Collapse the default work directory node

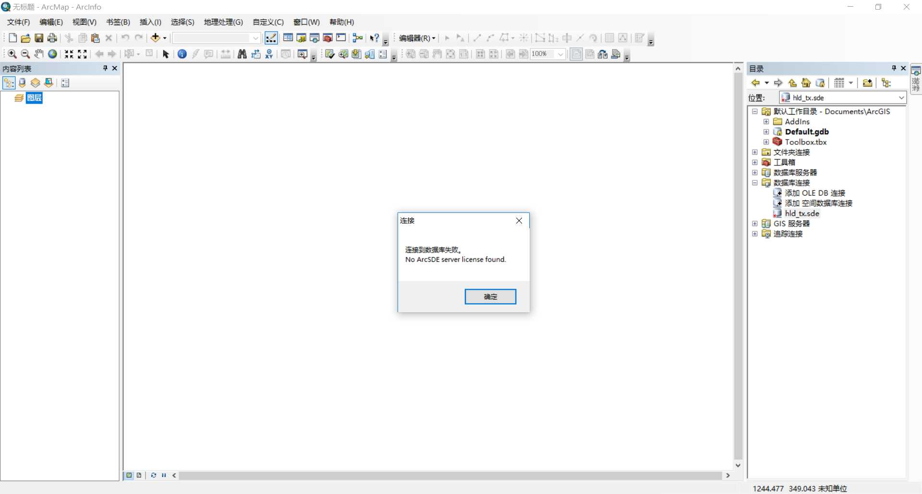pyautogui.click(x=755, y=111)
